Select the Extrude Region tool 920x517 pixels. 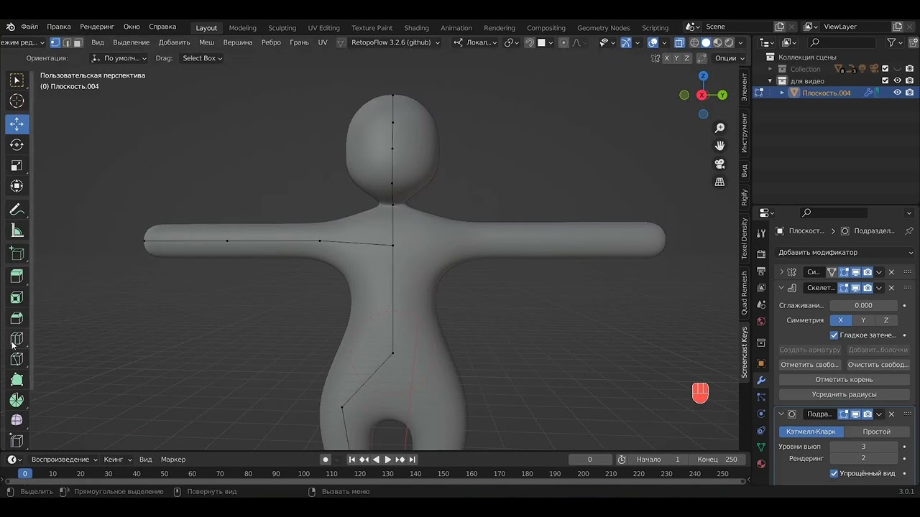(17, 276)
